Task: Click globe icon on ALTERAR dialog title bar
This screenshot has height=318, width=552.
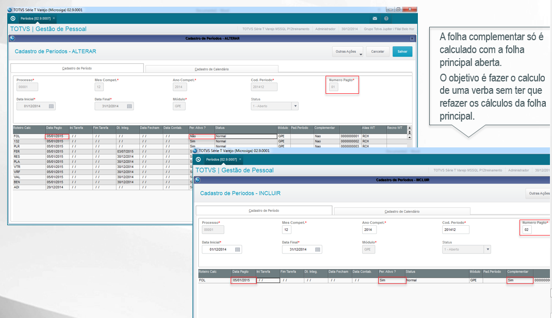Action: point(12,38)
